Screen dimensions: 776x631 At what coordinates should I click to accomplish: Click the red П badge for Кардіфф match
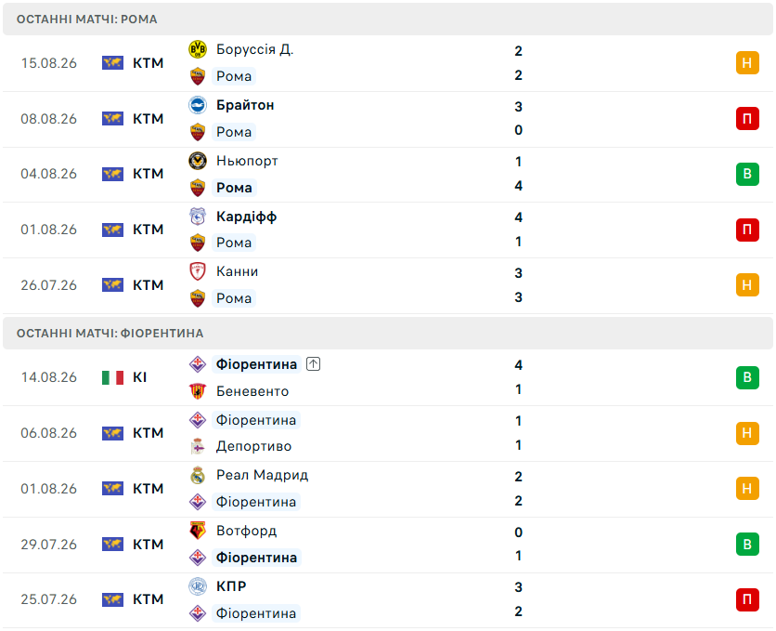coord(747,230)
